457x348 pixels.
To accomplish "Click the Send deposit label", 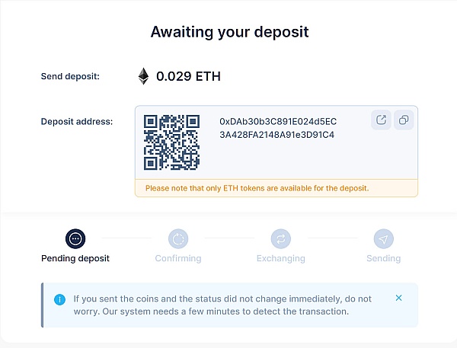I will tap(70, 76).
